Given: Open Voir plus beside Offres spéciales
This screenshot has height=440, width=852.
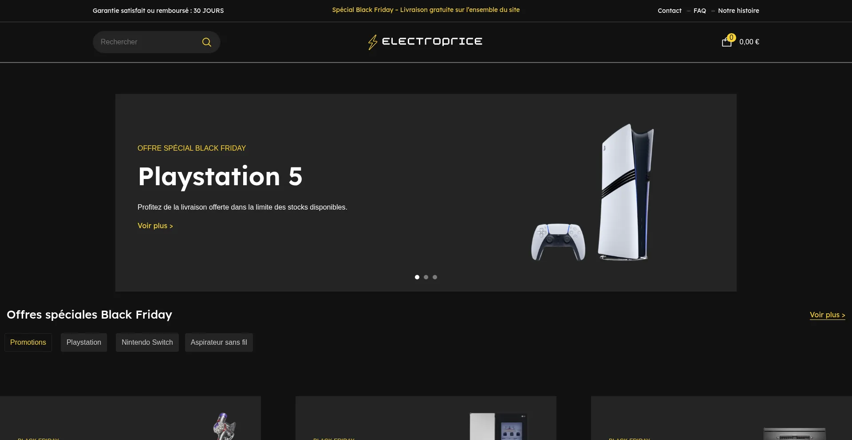Looking at the screenshot, I should coord(827,315).
